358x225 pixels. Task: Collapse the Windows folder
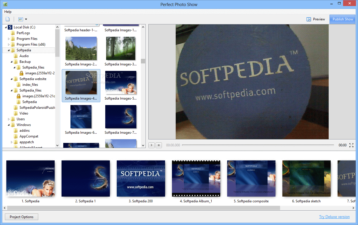pyautogui.click(x=9, y=125)
